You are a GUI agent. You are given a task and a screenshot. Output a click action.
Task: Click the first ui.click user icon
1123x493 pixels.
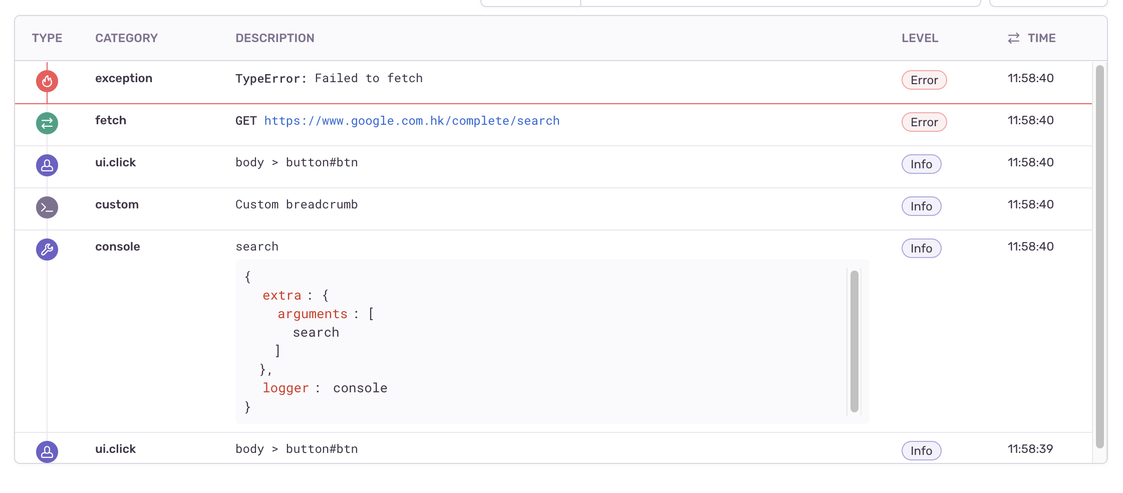click(47, 165)
